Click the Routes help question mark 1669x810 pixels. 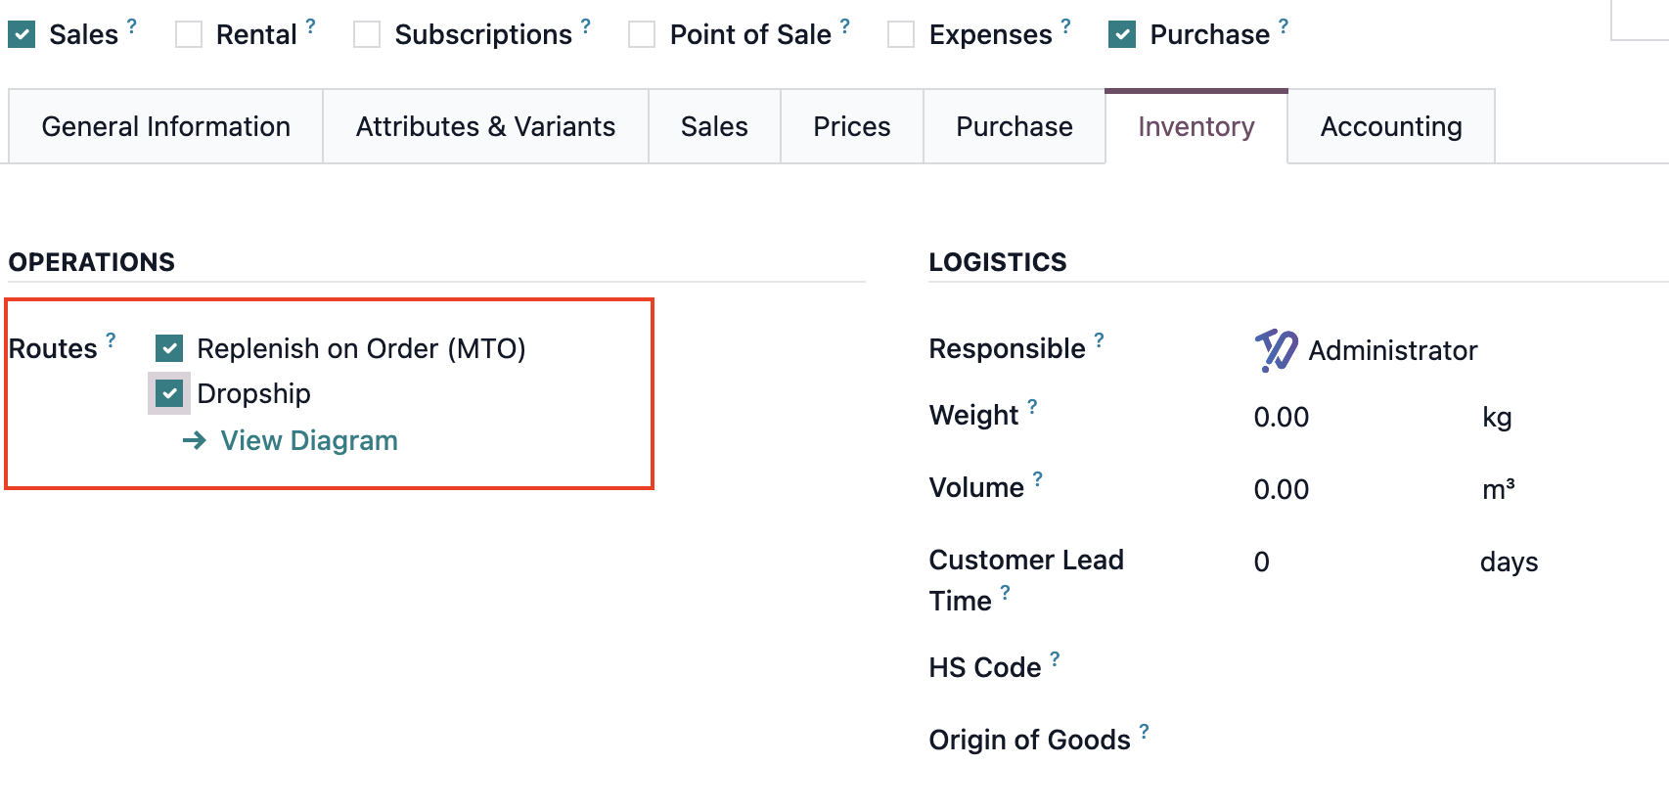[x=111, y=339]
